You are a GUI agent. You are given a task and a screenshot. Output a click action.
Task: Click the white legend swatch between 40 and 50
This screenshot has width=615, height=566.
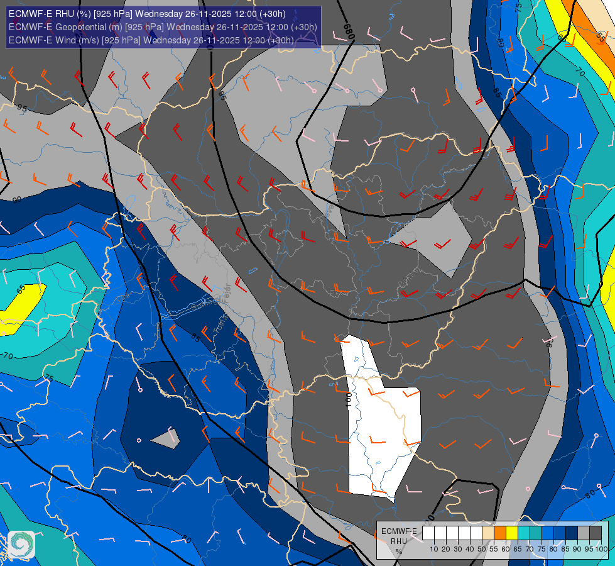[476, 533]
